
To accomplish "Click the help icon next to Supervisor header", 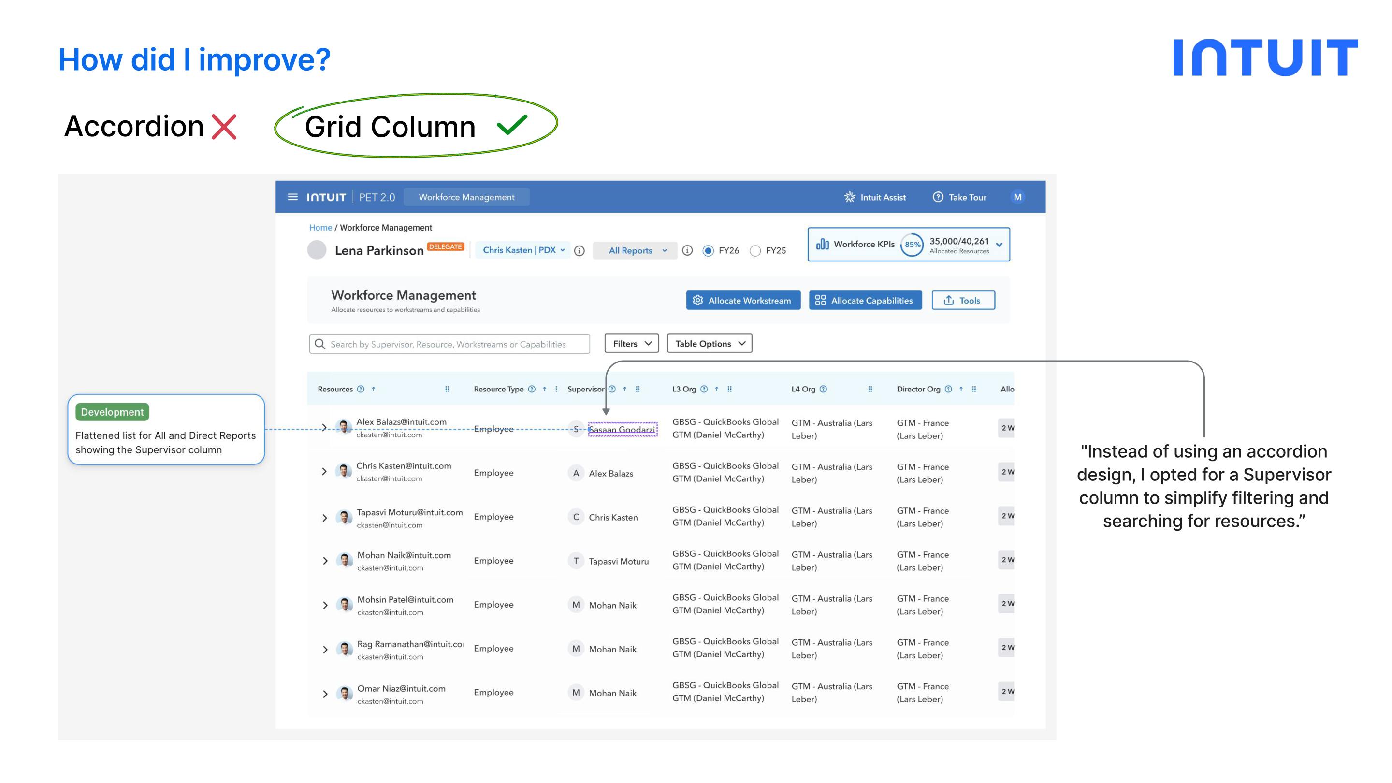I will (x=612, y=389).
